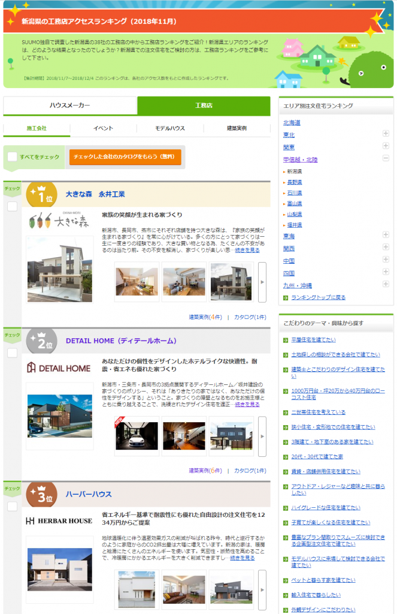Tick the すべてをチェック checkbox
The height and width of the screenshot is (614, 397).
click(x=12, y=157)
